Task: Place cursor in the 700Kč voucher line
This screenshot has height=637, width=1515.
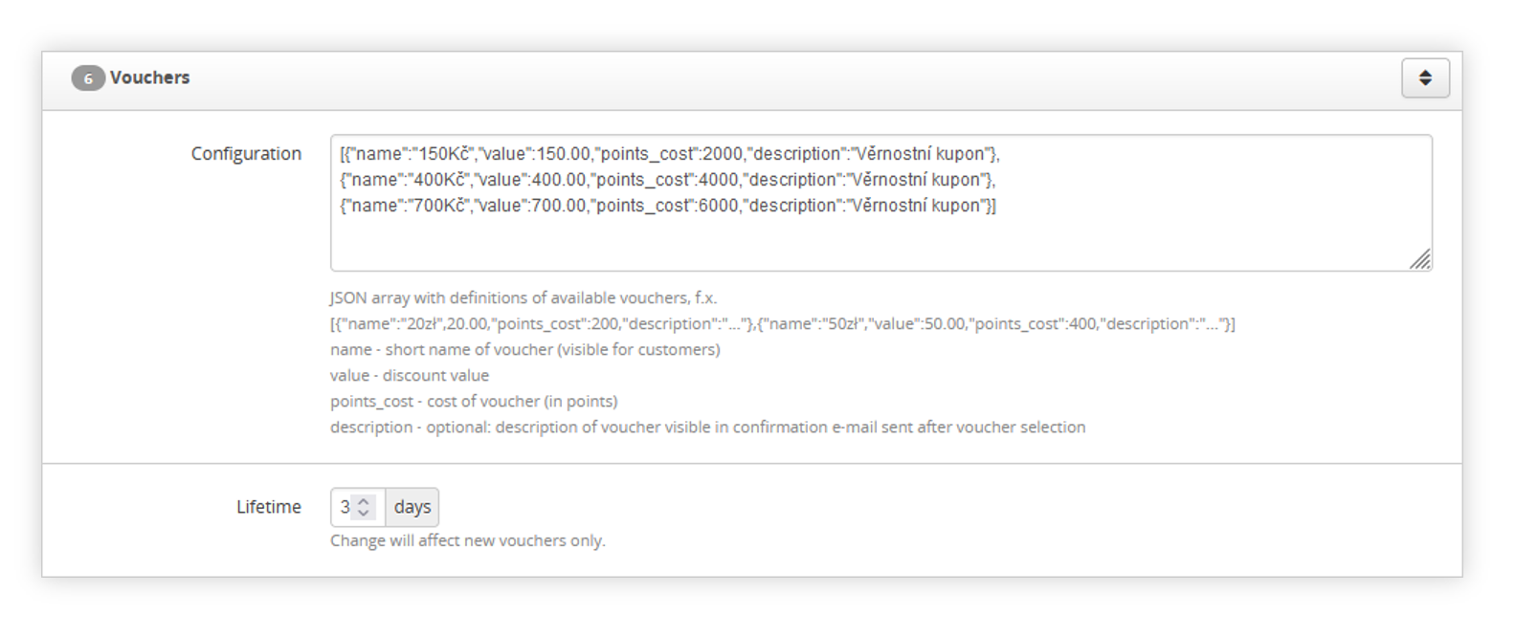Action: pyautogui.click(x=668, y=206)
